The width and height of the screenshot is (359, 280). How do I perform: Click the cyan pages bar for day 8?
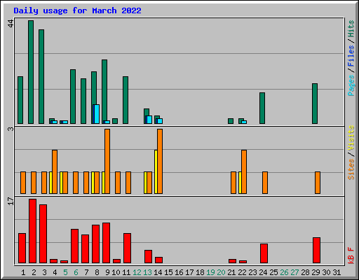97,114
